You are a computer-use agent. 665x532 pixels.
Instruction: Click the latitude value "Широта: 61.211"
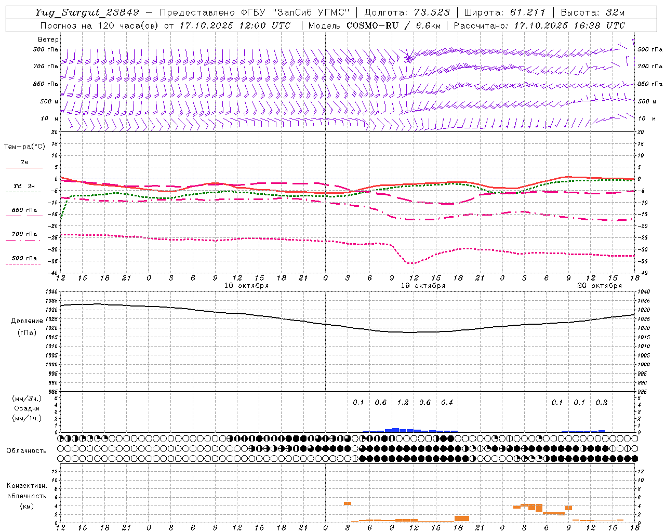click(505, 12)
